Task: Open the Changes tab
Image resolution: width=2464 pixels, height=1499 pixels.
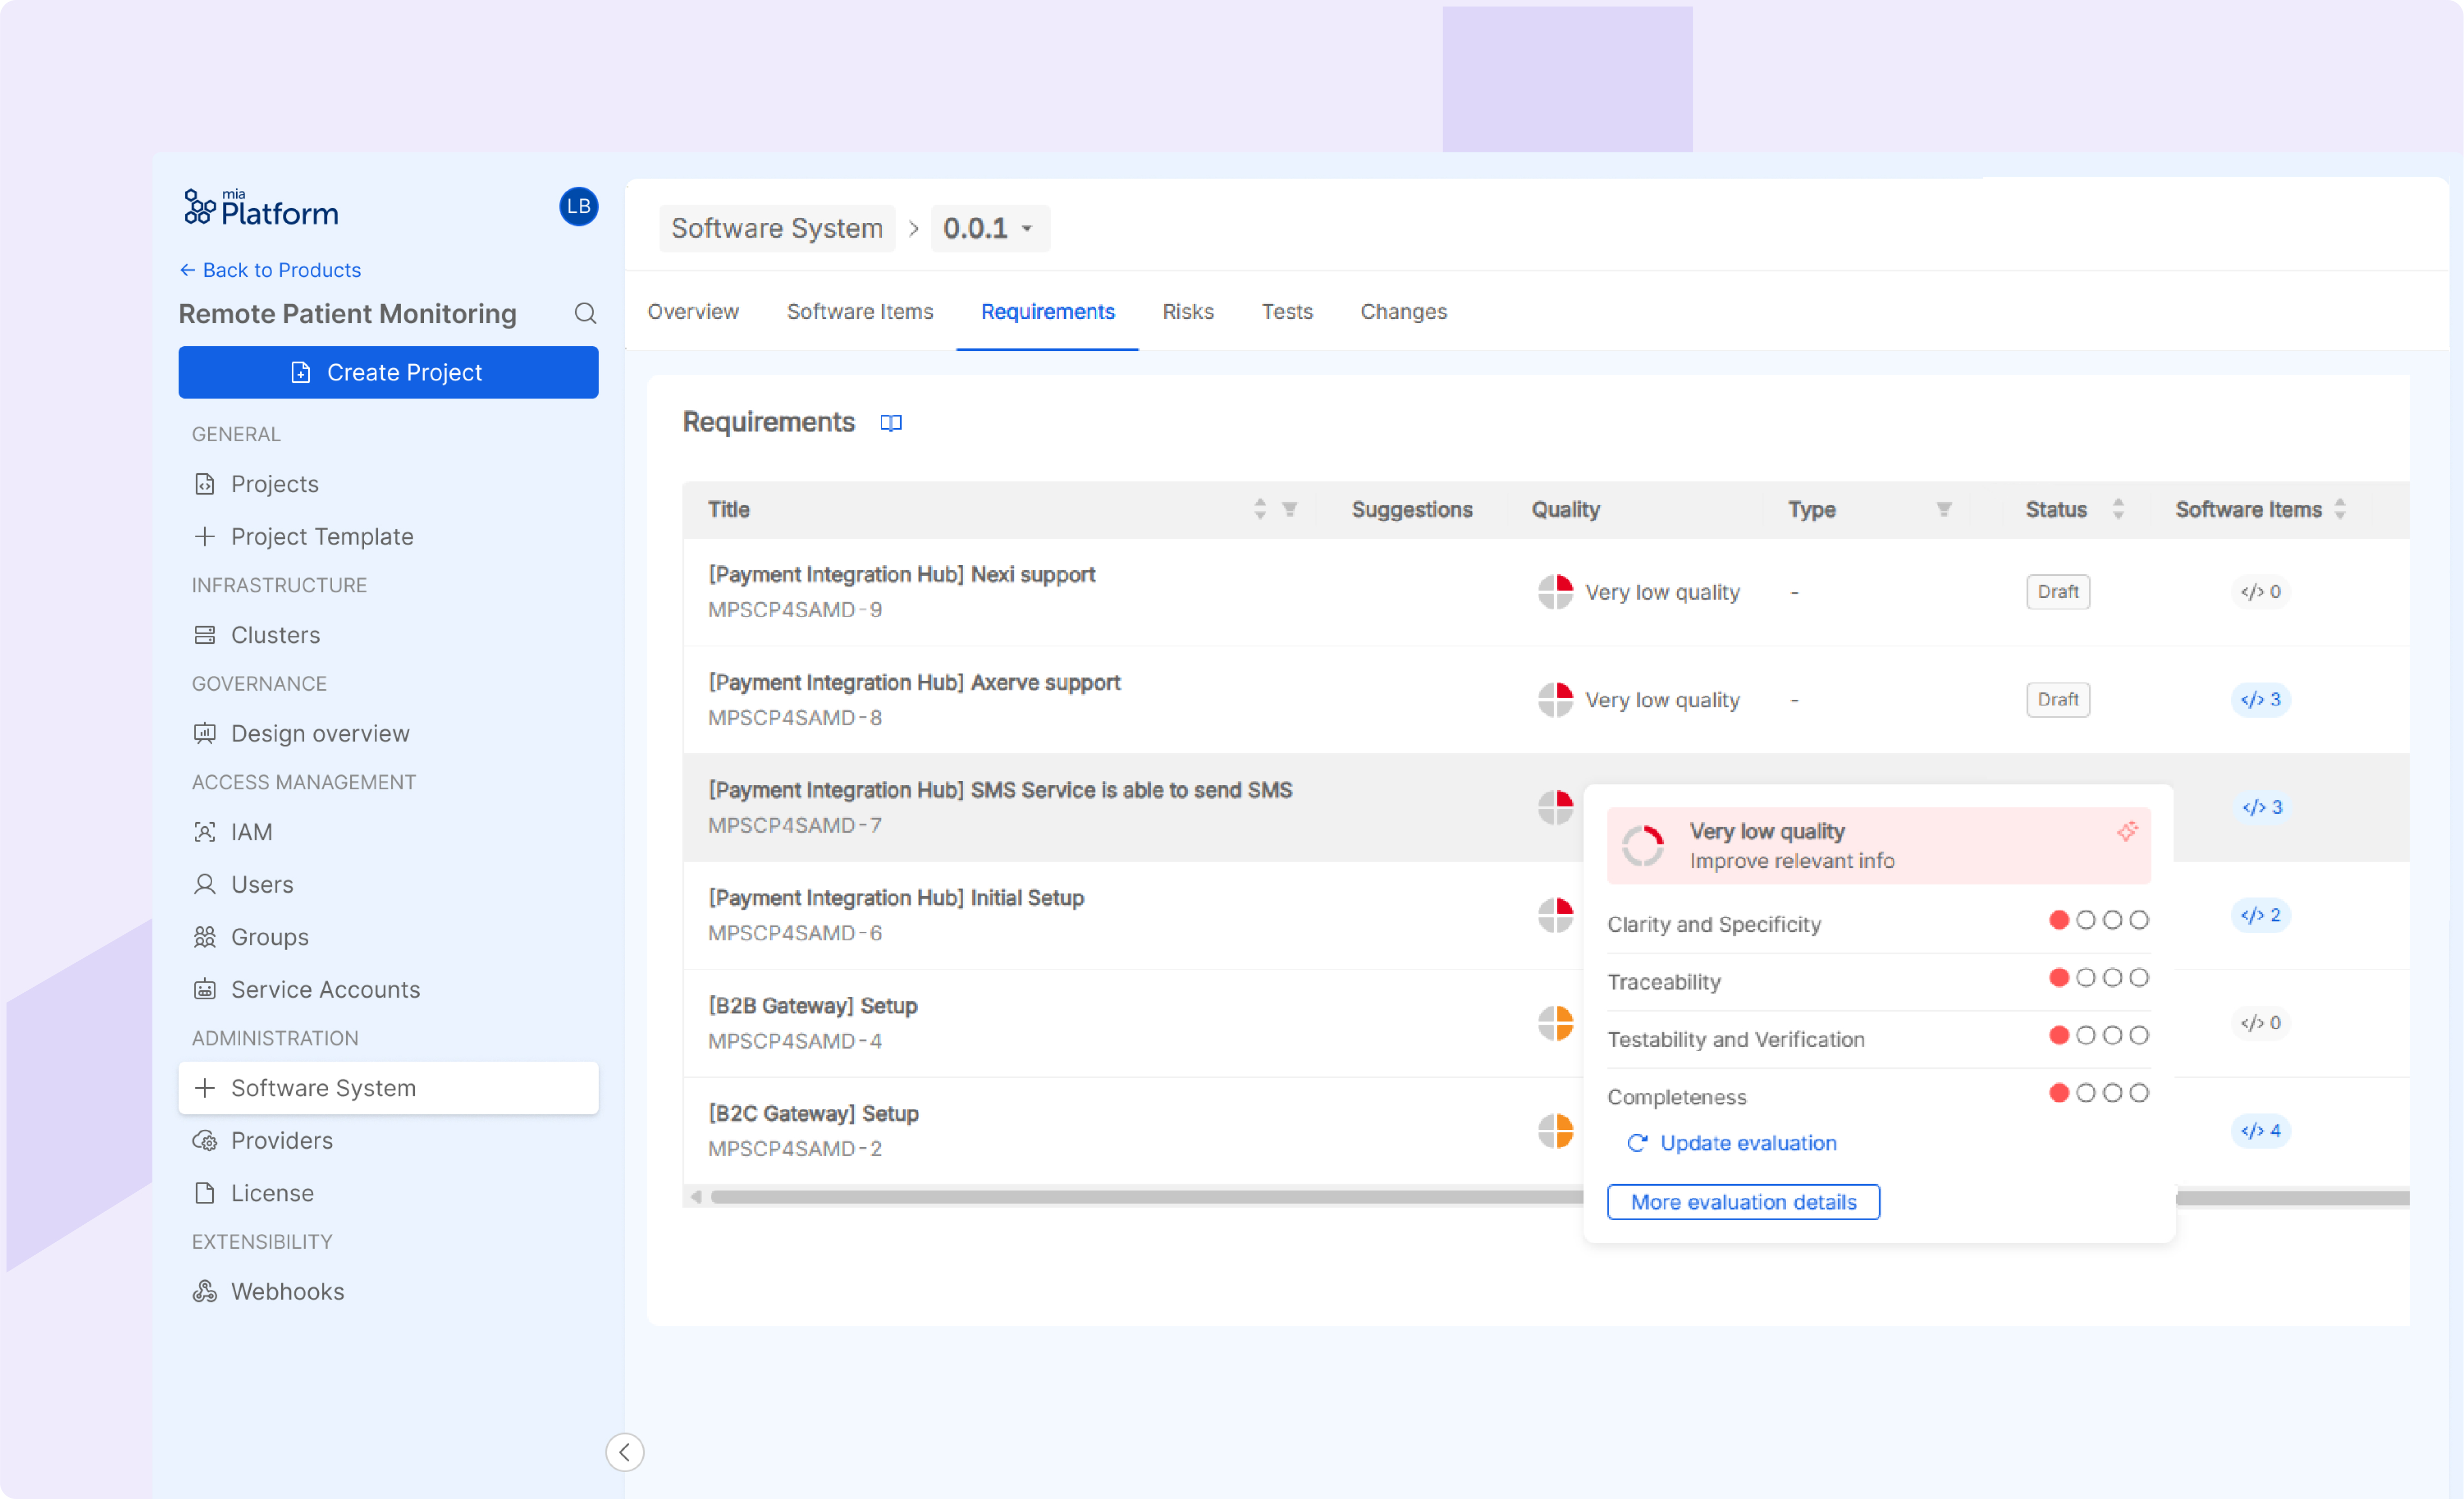Action: click(x=1404, y=312)
